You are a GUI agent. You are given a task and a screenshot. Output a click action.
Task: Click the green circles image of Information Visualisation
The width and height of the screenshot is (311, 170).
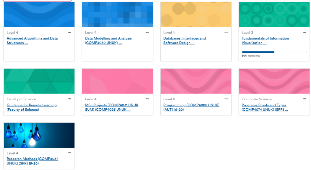tap(274, 15)
